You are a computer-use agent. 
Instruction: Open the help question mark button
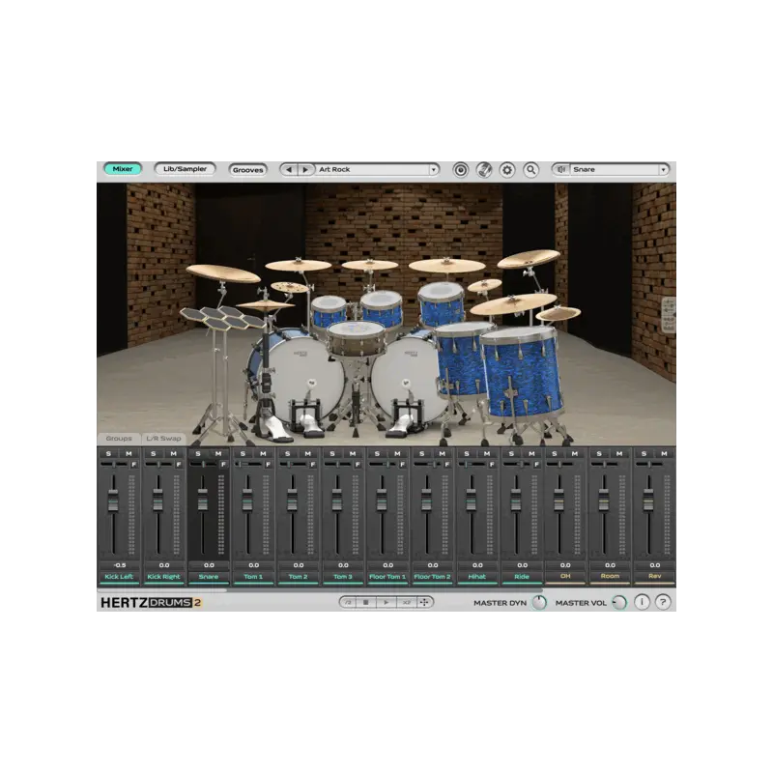point(663,602)
